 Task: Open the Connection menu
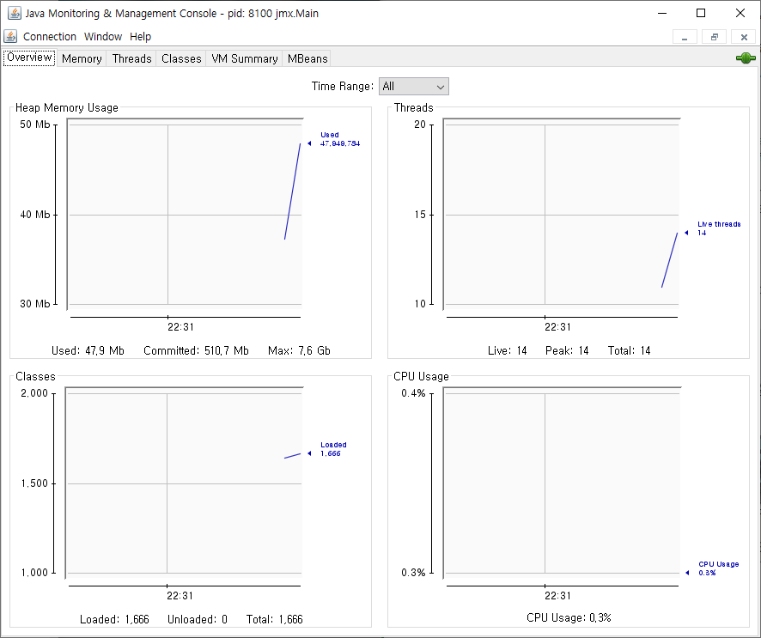(x=50, y=36)
